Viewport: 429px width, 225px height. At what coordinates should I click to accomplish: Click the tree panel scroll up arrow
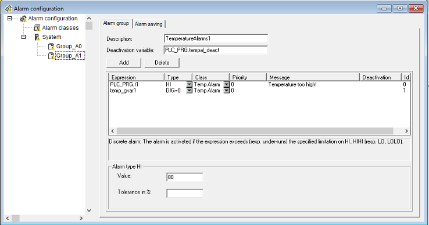click(89, 19)
